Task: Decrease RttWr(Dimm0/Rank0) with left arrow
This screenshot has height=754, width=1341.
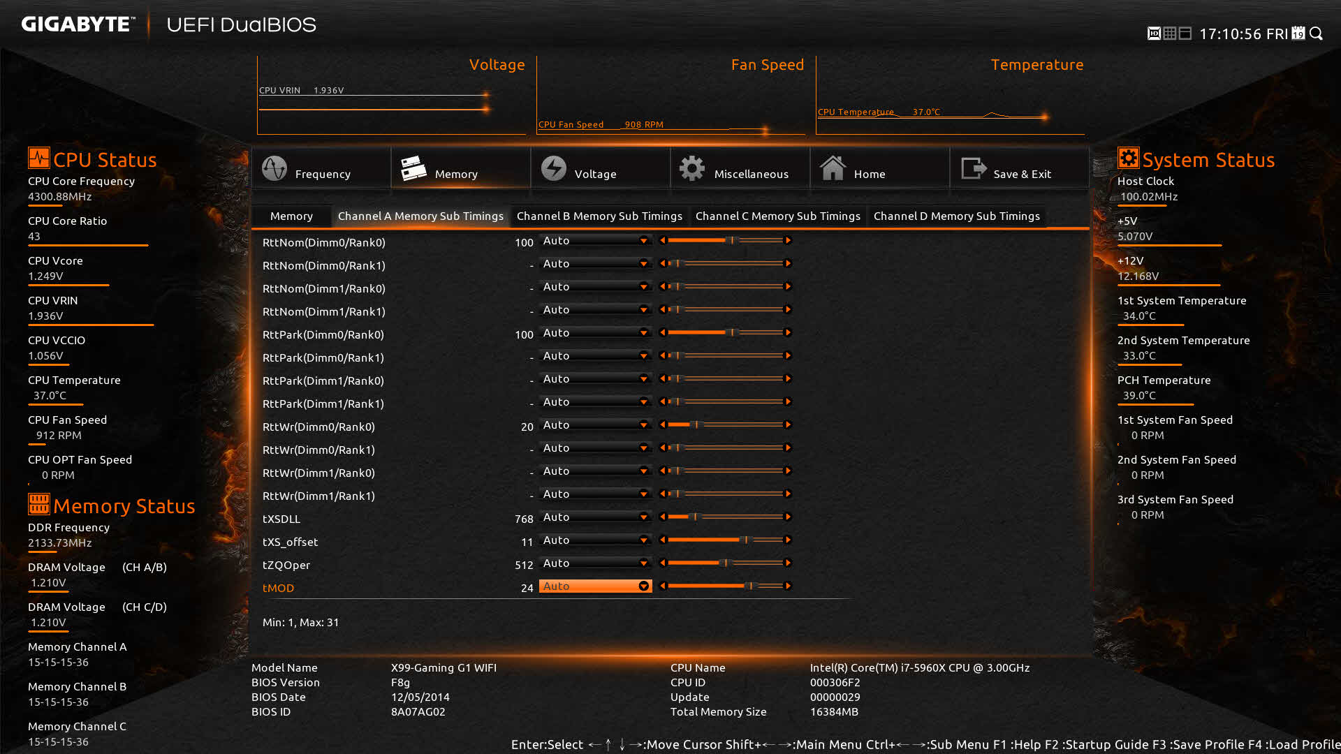Action: (x=662, y=425)
